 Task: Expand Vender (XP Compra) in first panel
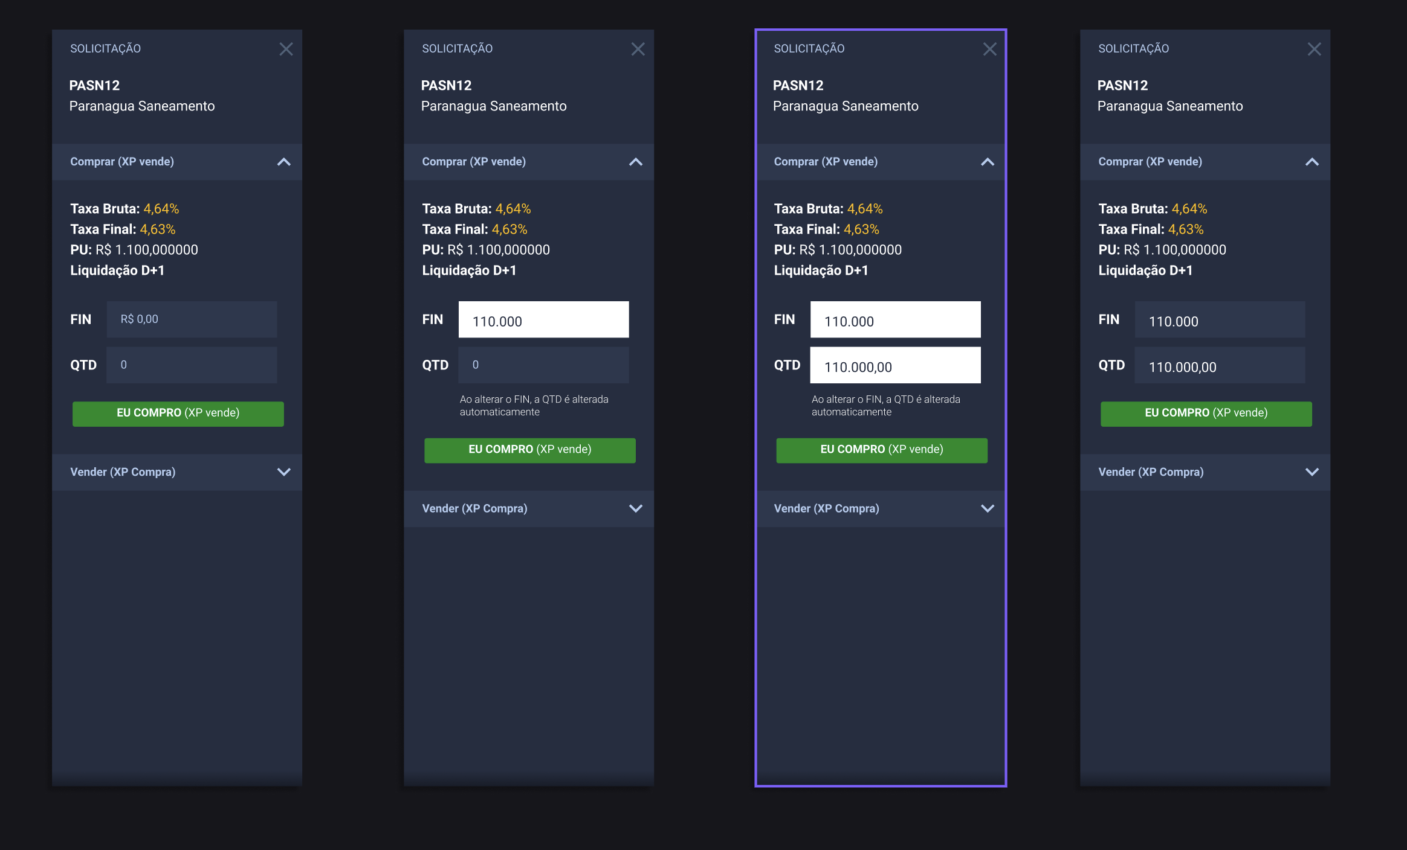coord(283,472)
